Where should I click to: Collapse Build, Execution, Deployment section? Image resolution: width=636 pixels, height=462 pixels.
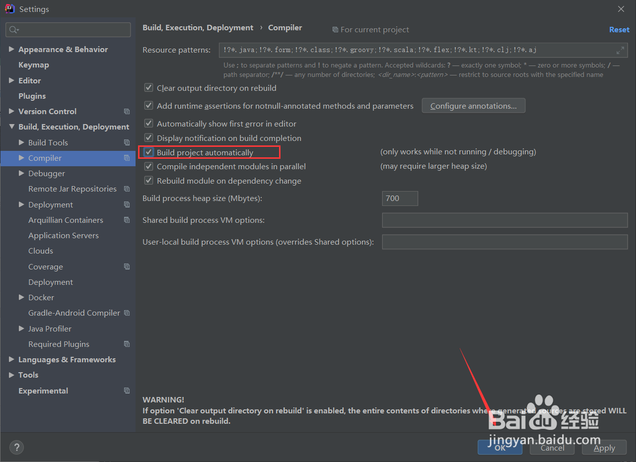pyautogui.click(x=11, y=127)
